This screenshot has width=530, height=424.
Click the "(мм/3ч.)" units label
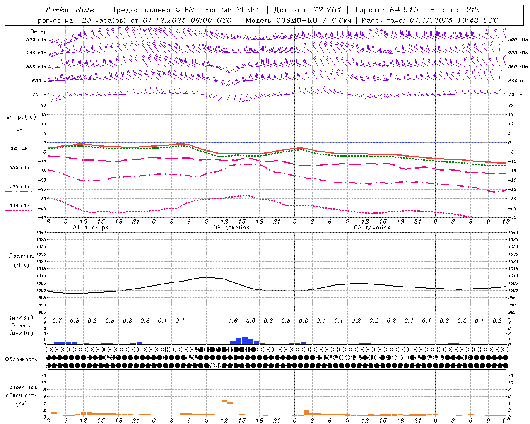(x=22, y=318)
